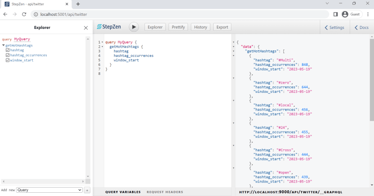374x196 pixels.
Task: Click the "#zero" value in results
Action: [284, 83]
